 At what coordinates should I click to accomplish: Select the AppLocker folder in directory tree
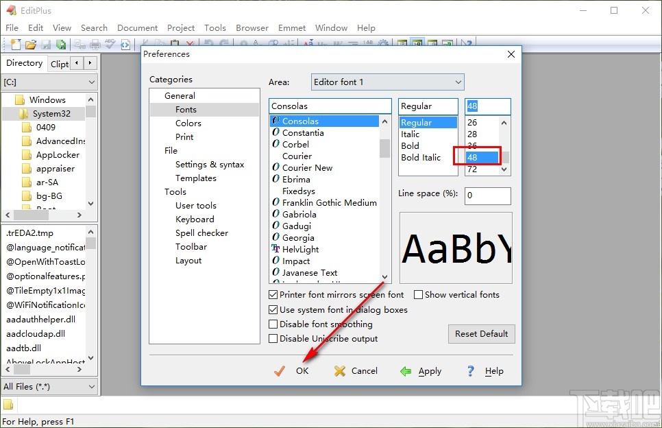pyautogui.click(x=58, y=154)
